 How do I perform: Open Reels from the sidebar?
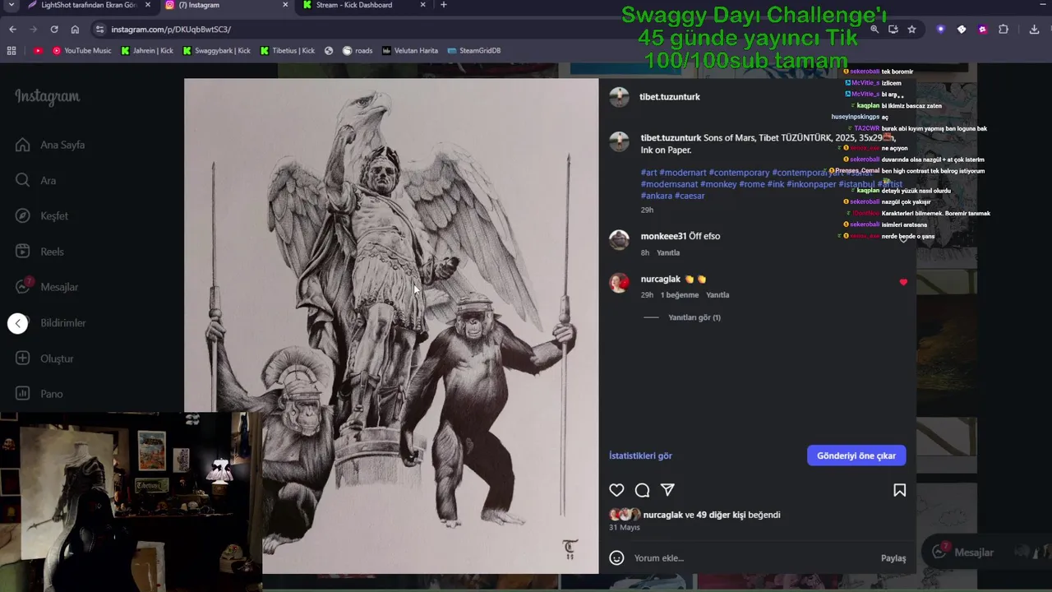tap(39, 252)
